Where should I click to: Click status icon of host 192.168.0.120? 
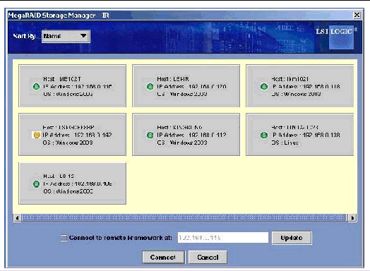150,87
